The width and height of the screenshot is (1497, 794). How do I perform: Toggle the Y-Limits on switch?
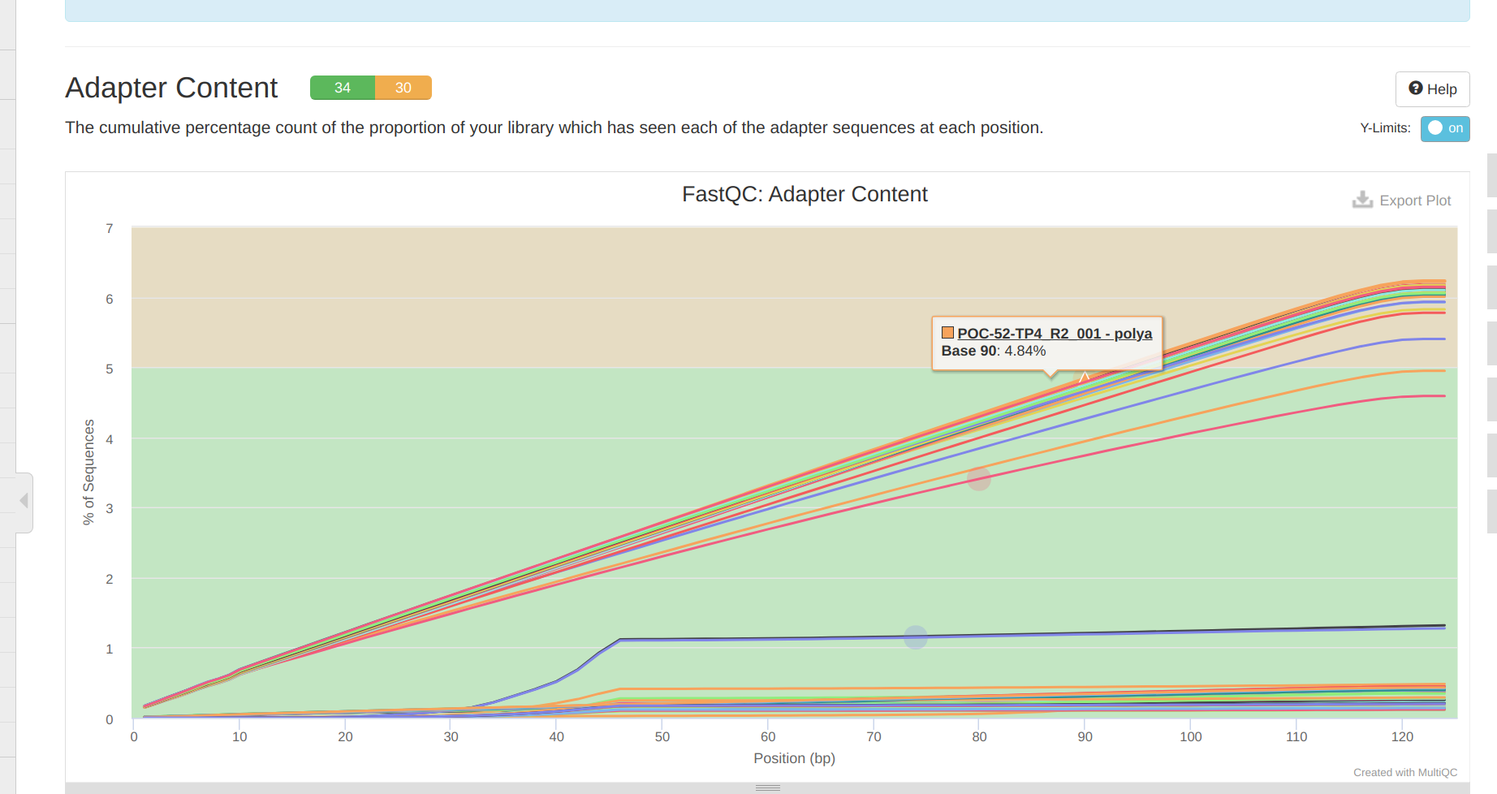tap(1445, 128)
